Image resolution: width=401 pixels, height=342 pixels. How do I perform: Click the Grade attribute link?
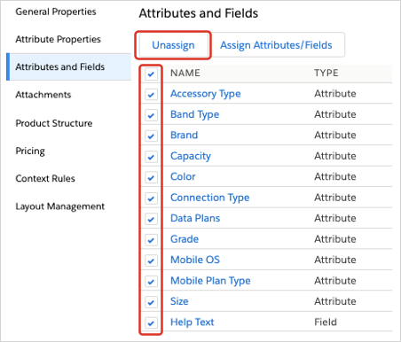tap(185, 239)
